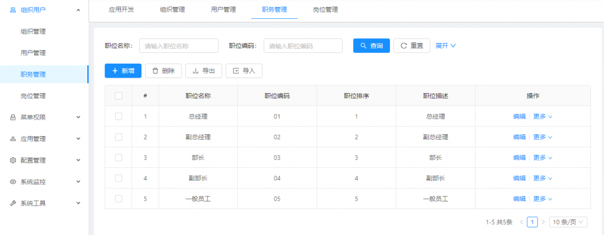This screenshot has width=604, height=235.
Task: Expand the search filters via 展开
Action: (x=446, y=45)
